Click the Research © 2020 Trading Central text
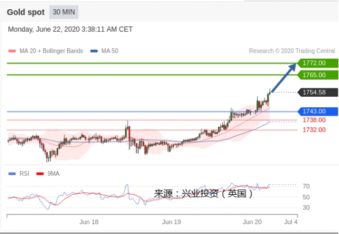 coord(292,51)
